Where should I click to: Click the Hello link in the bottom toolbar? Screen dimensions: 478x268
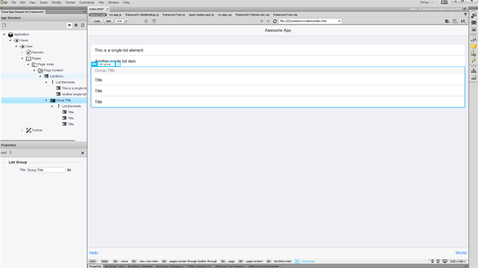pos(93,253)
